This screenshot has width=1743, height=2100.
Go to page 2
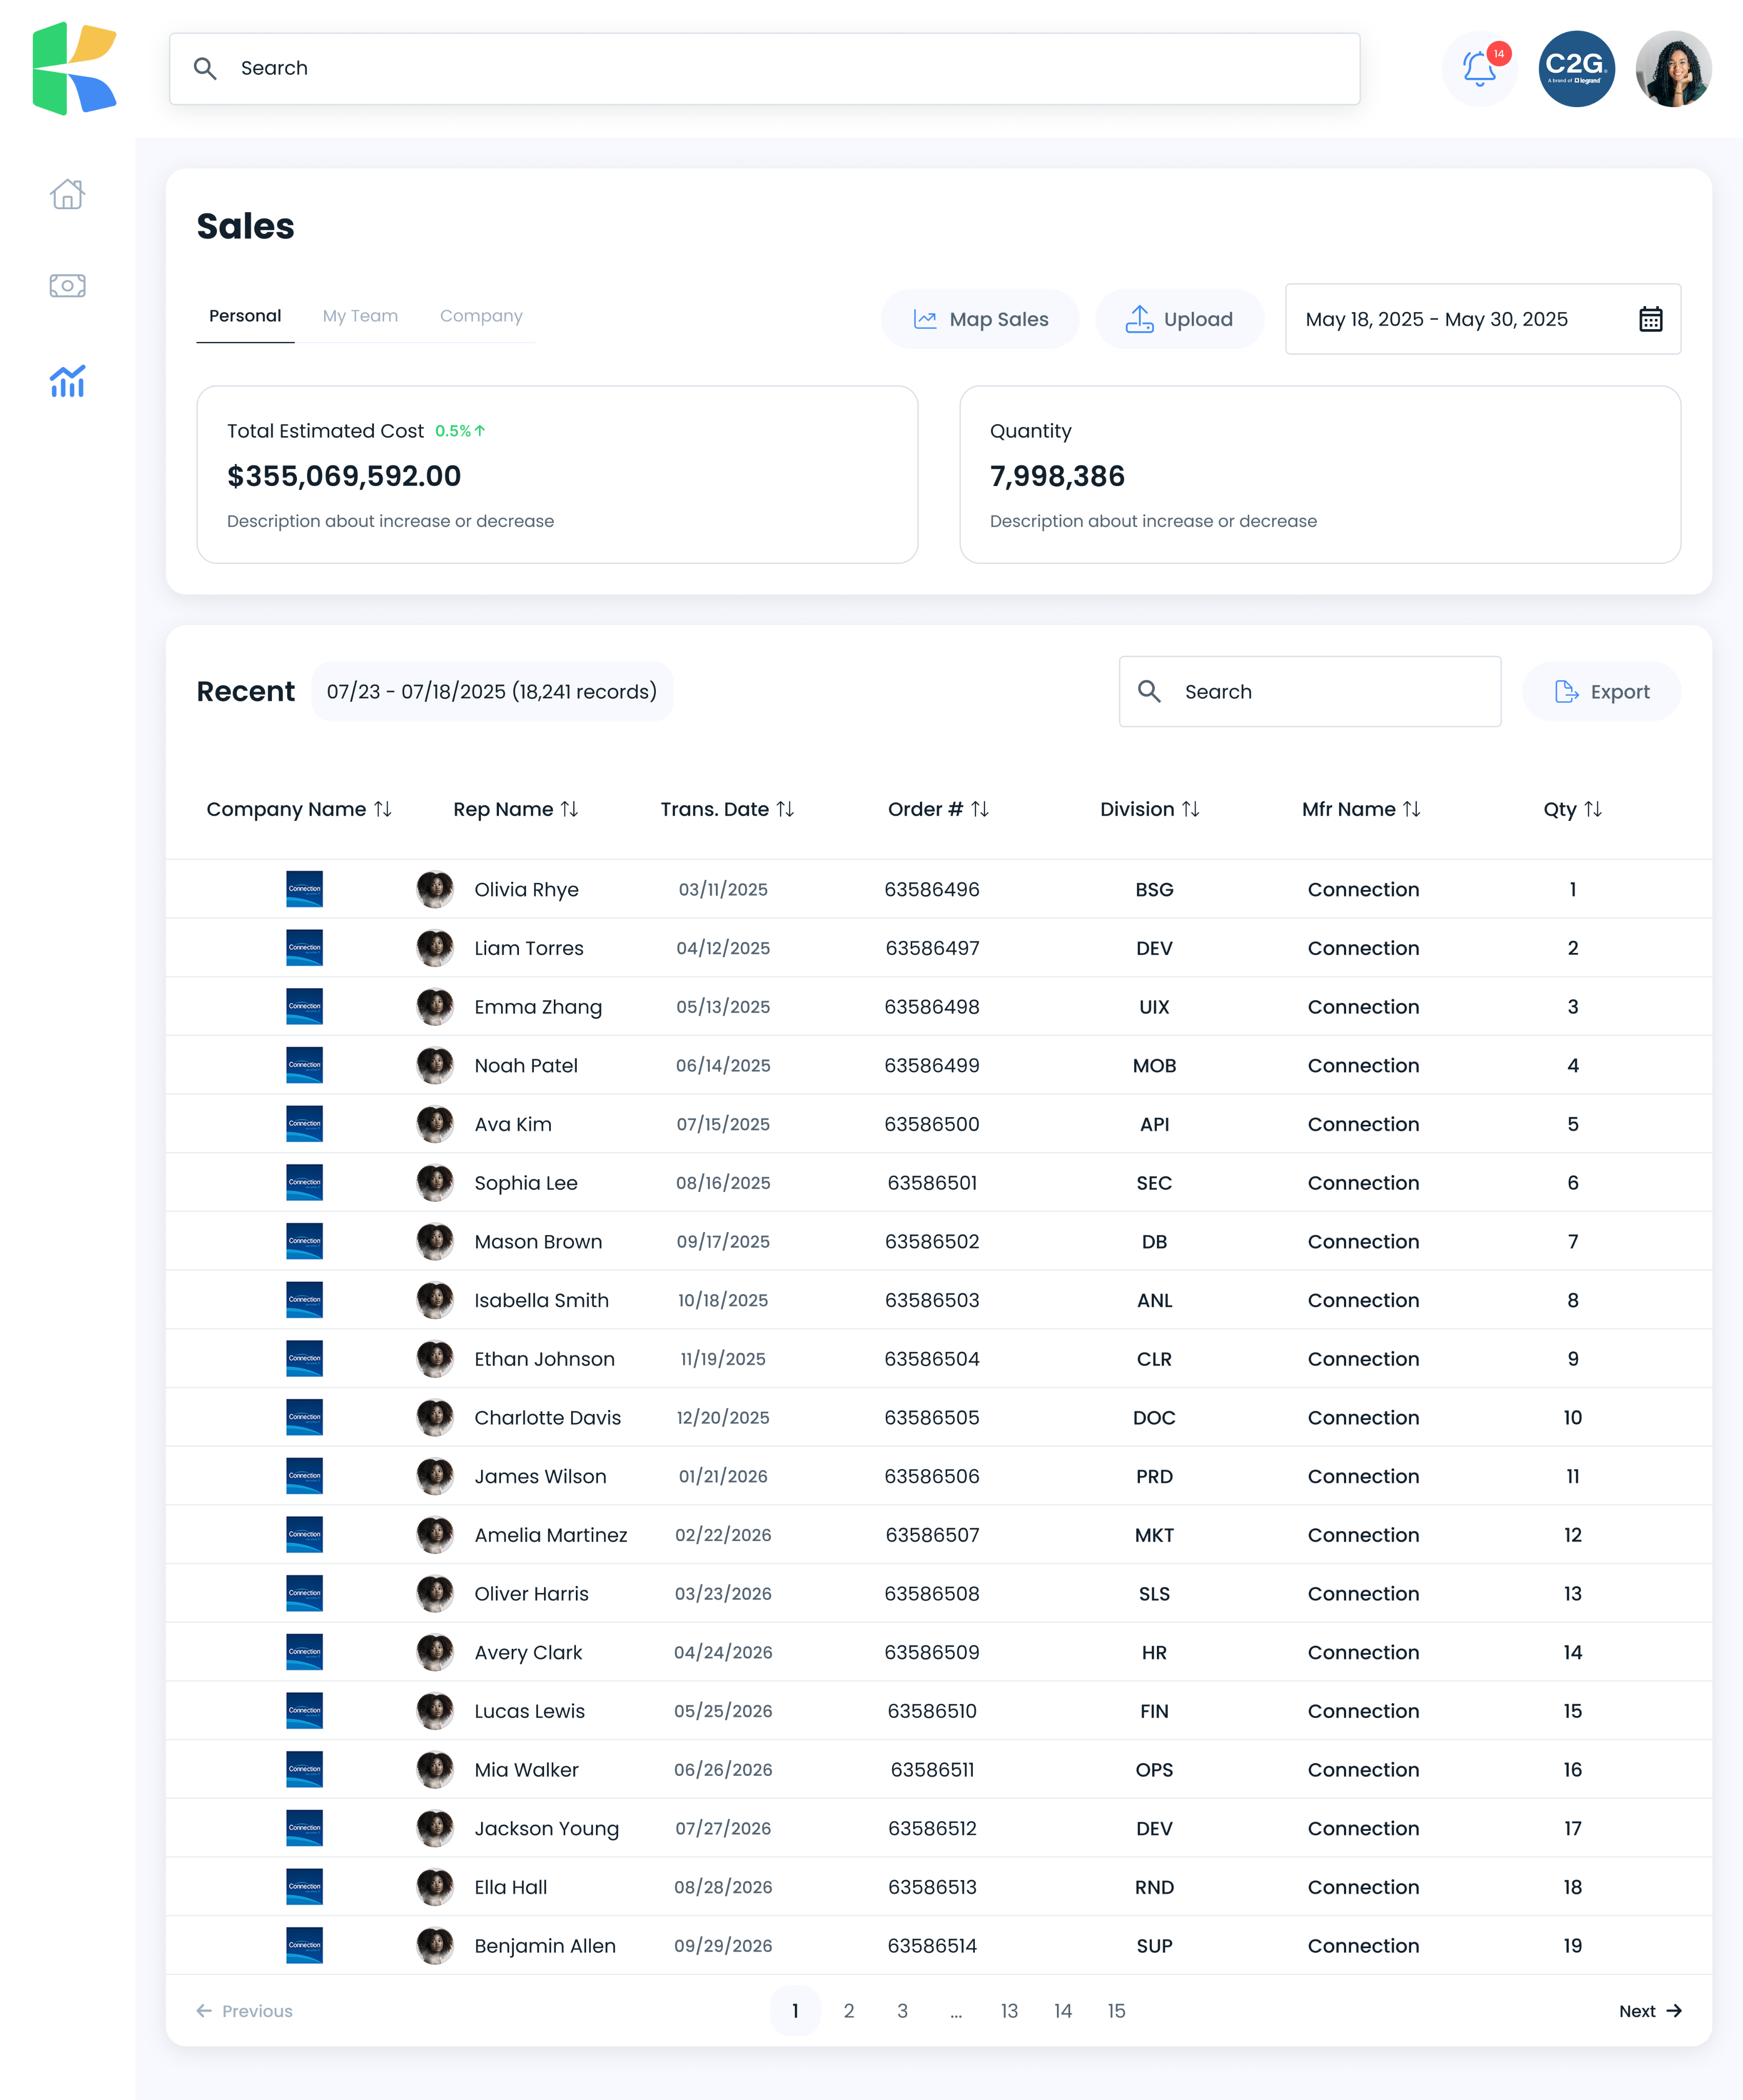click(x=848, y=2010)
